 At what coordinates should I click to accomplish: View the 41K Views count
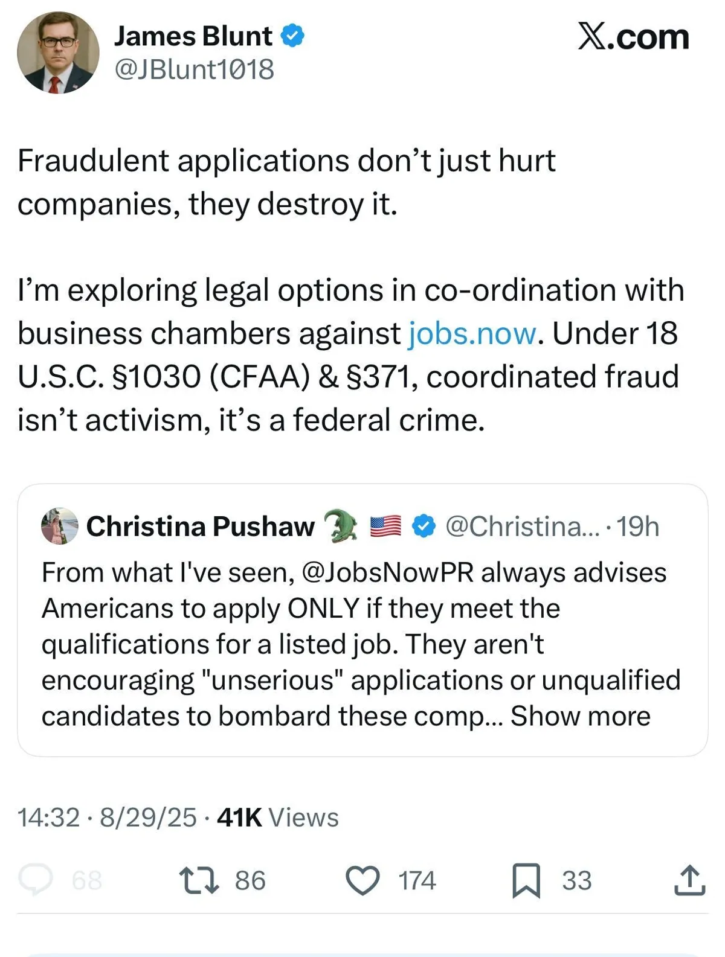coord(277,818)
